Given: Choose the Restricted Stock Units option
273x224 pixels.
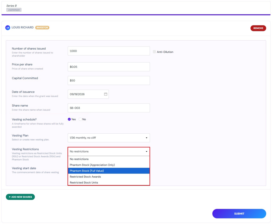Looking at the screenshot, I should [109, 182].
